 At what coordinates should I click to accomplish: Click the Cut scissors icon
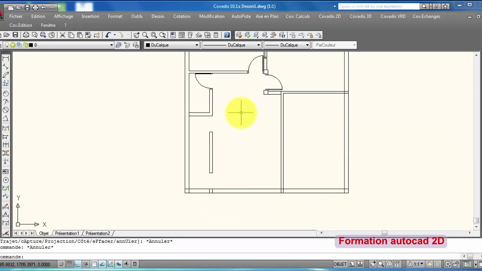click(63, 35)
